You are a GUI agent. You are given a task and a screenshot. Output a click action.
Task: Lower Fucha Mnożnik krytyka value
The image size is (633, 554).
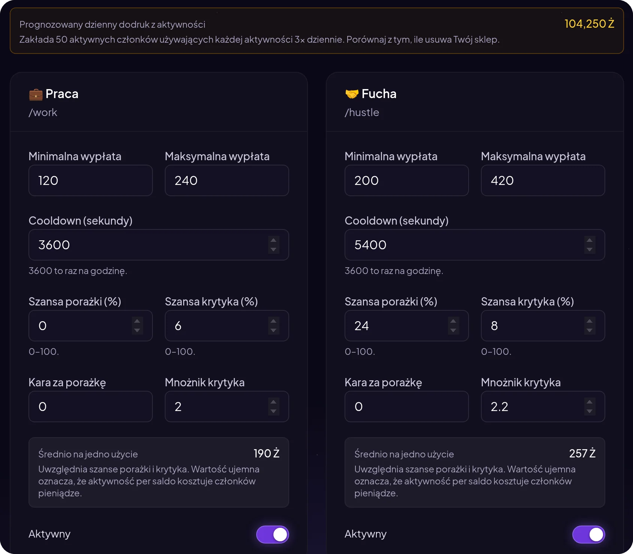[x=590, y=411]
